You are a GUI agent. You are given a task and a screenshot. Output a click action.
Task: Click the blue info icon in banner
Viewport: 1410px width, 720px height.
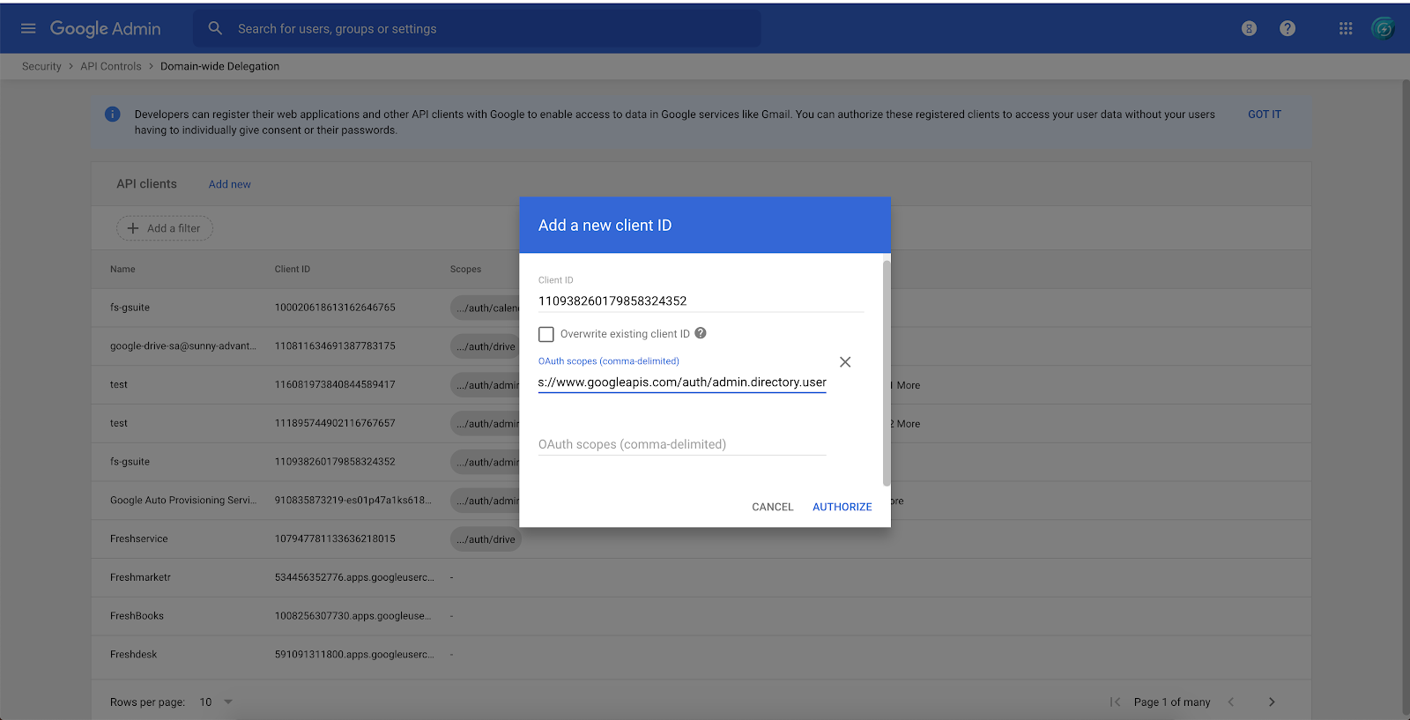(x=113, y=115)
